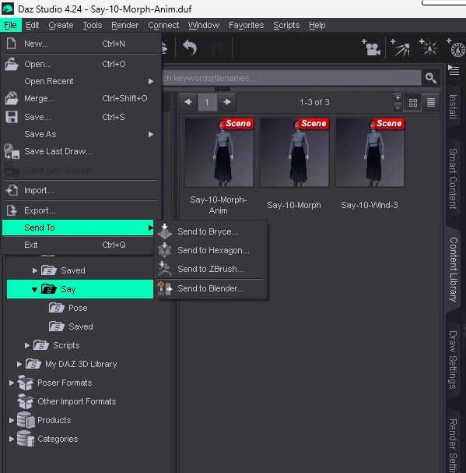Increase thumbnail size with plus button
The height and width of the screenshot is (473, 466).
click(x=398, y=97)
